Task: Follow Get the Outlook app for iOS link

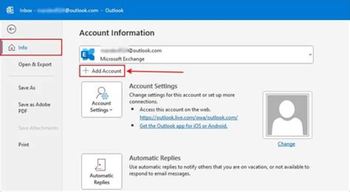Action: (x=183, y=126)
